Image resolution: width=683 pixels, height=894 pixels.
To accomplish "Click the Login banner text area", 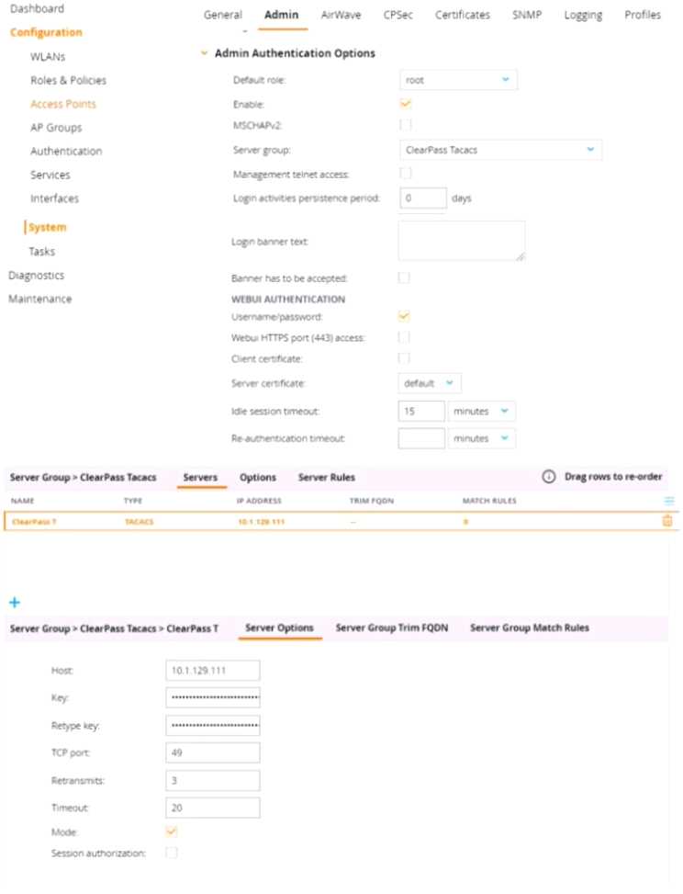I will (x=461, y=242).
